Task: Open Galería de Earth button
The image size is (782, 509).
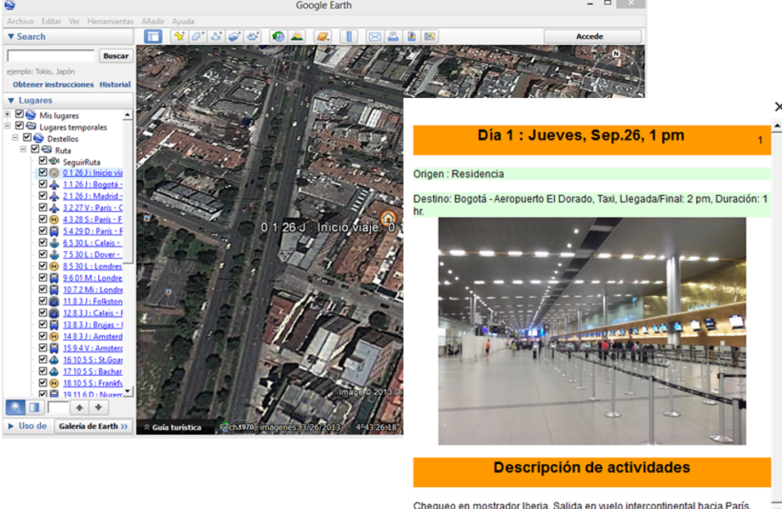Action: (93, 427)
